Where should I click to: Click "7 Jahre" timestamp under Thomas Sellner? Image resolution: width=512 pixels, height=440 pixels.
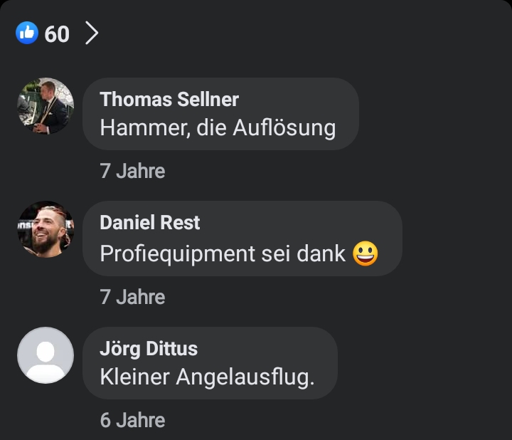tap(132, 171)
